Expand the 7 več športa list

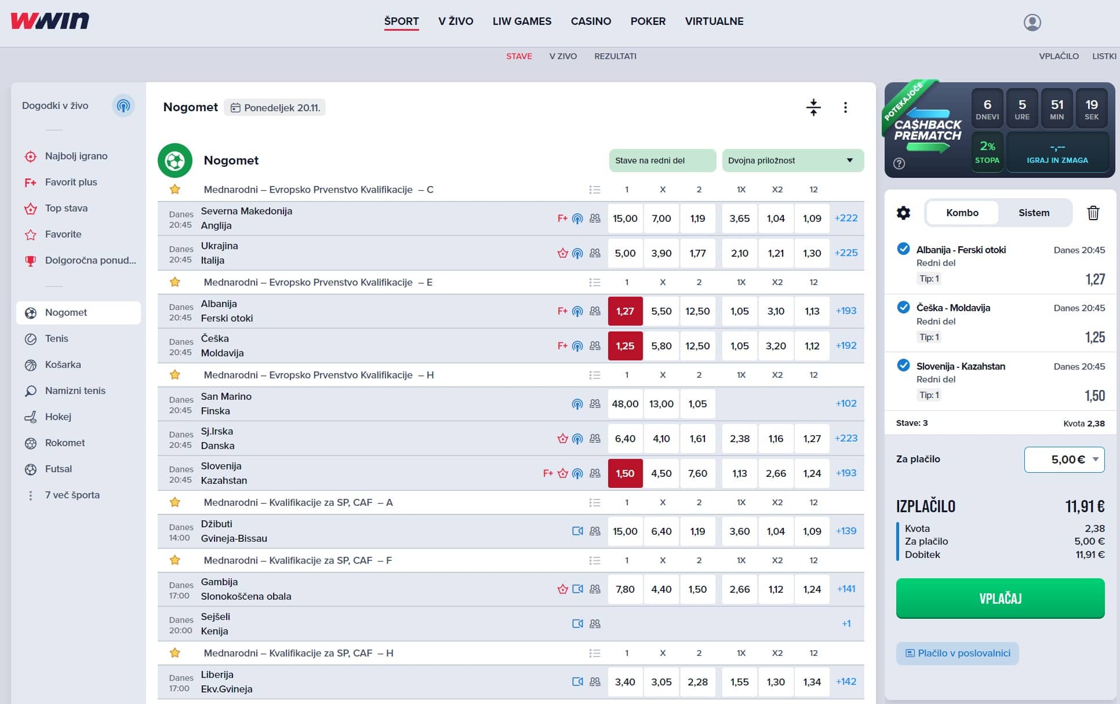72,495
